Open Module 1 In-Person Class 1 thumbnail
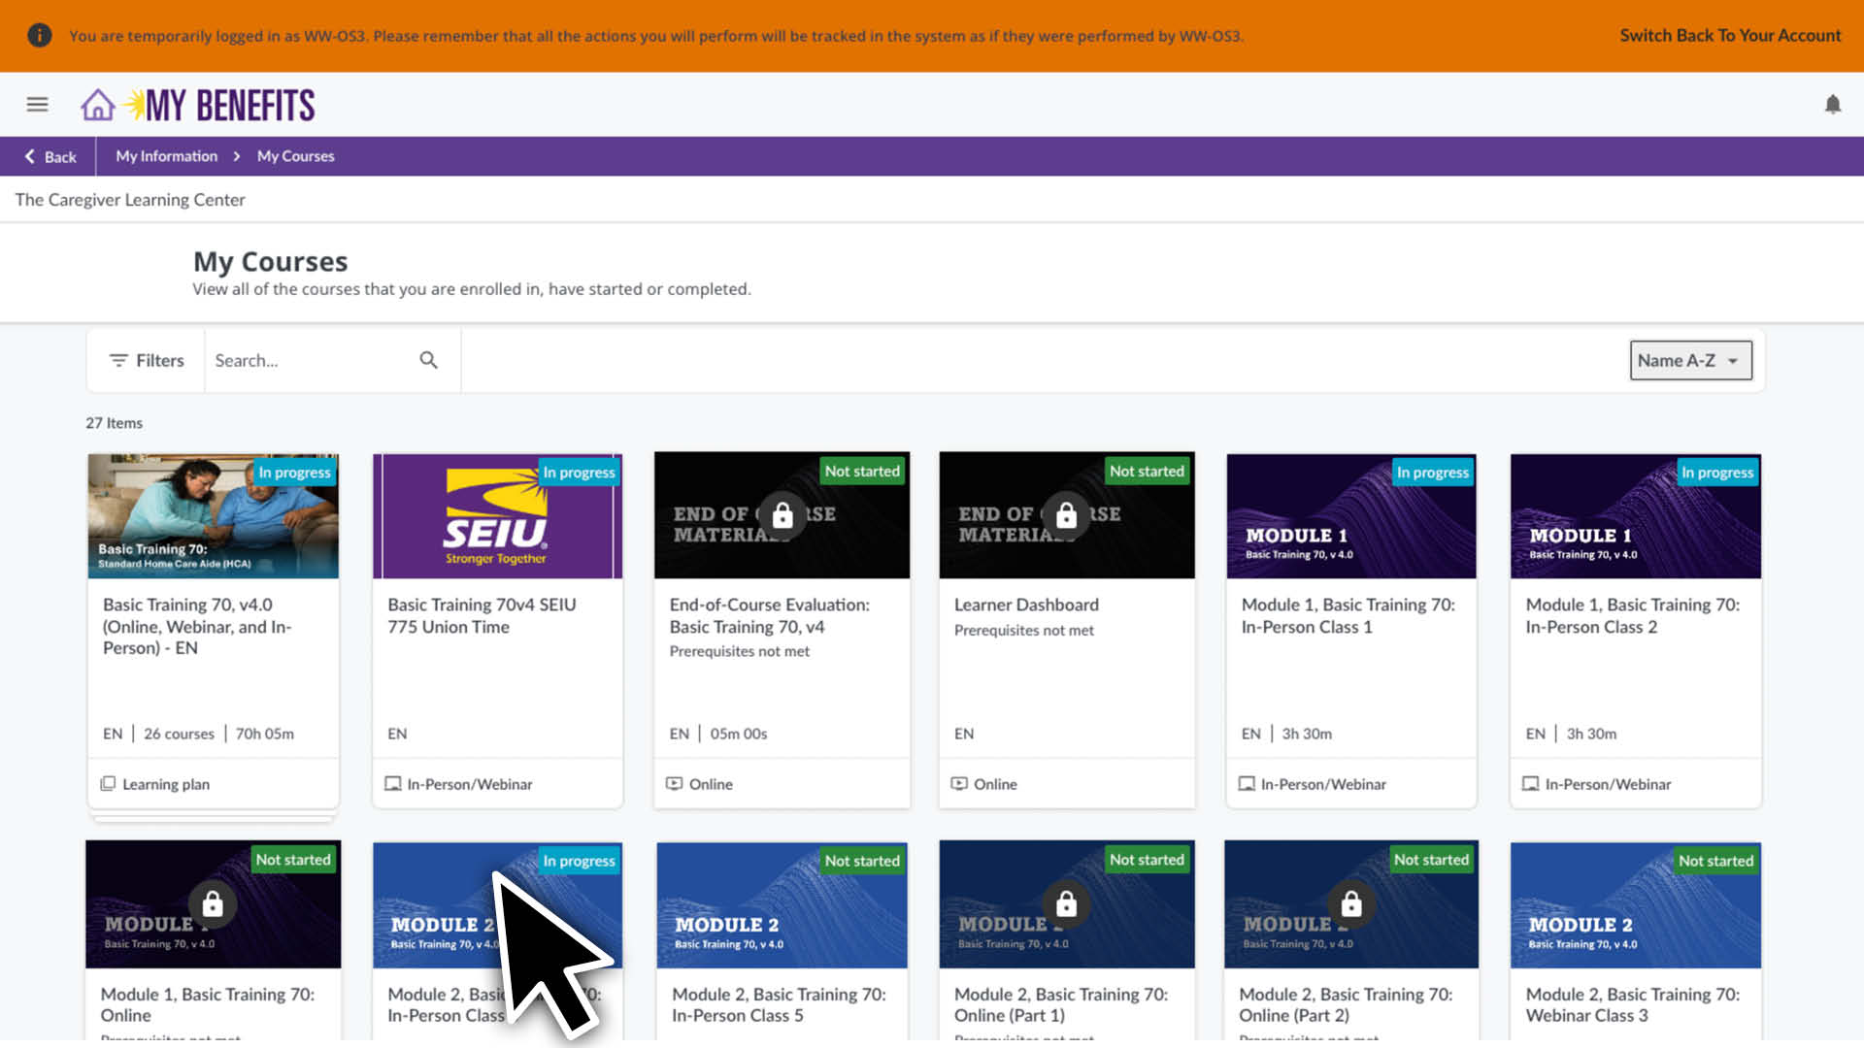The width and height of the screenshot is (1864, 1048). click(1350, 516)
